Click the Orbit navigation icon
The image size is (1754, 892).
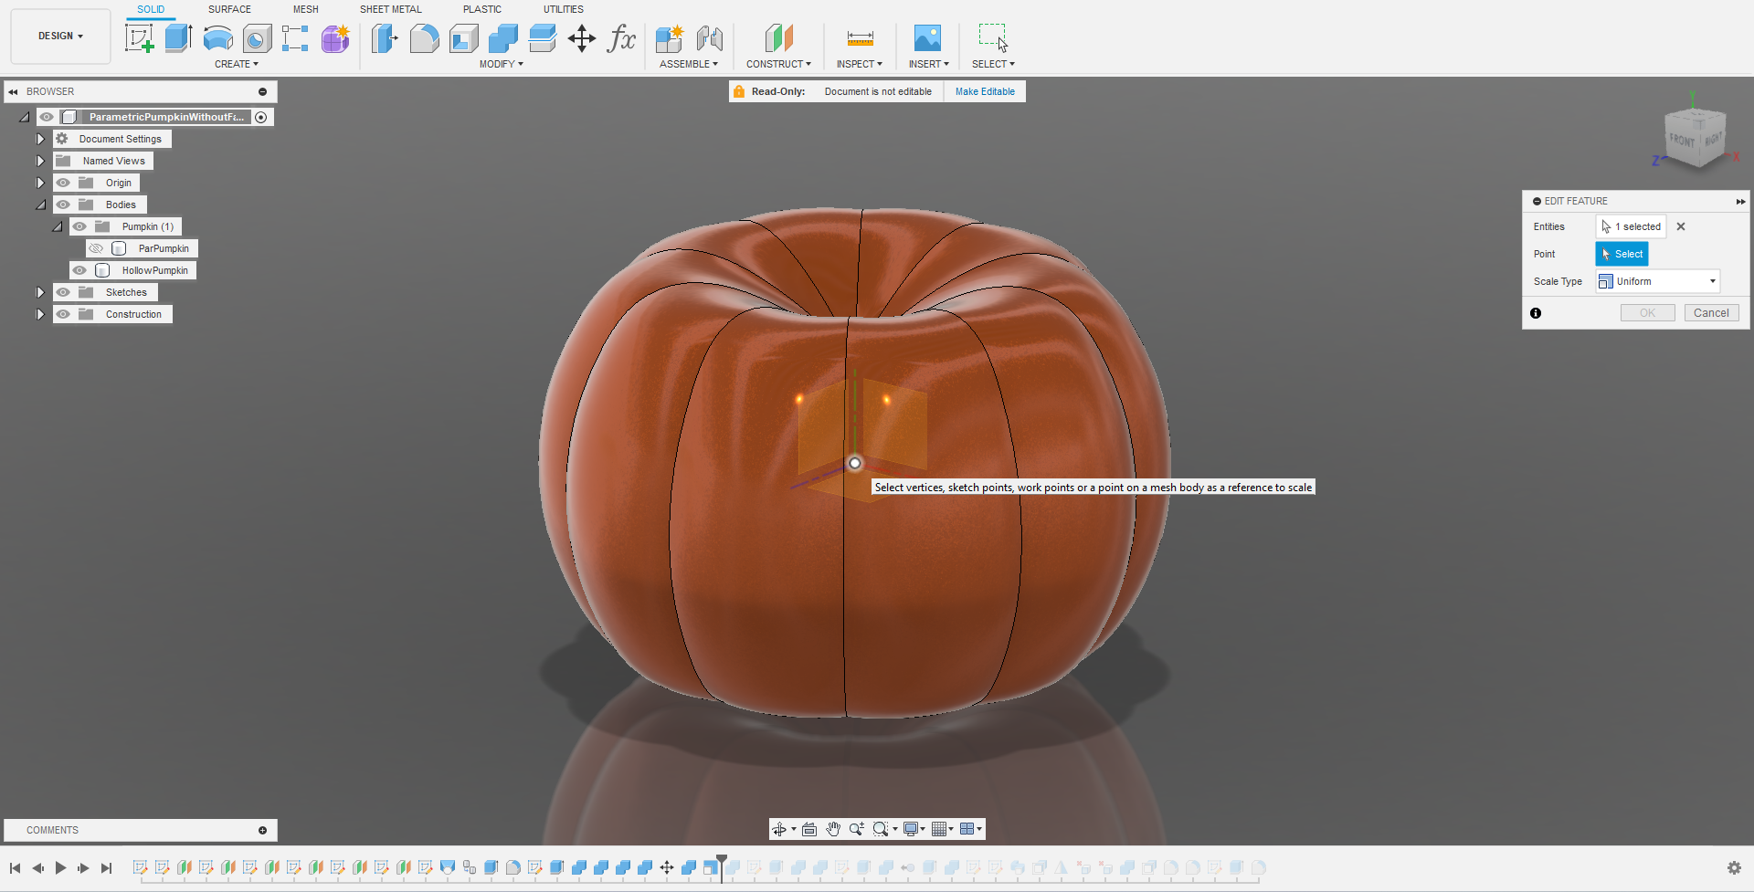779,829
